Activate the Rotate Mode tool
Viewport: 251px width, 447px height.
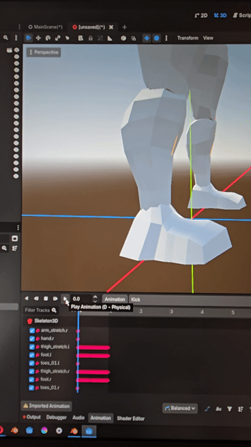[48, 38]
